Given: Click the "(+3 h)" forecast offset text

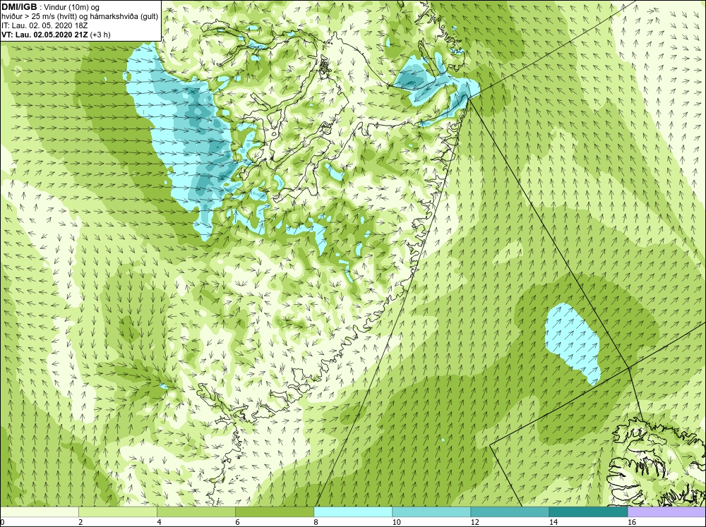Looking at the screenshot, I should click(100, 35).
